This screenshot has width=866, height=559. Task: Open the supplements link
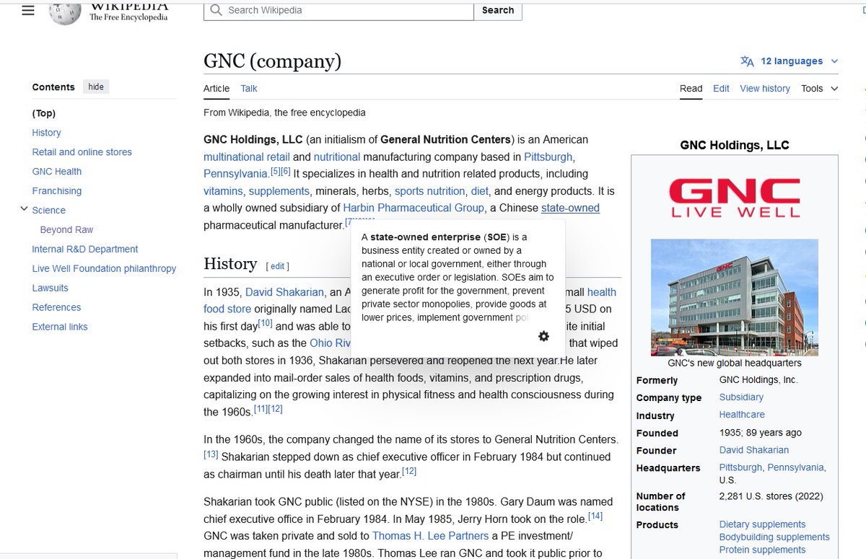tap(279, 191)
